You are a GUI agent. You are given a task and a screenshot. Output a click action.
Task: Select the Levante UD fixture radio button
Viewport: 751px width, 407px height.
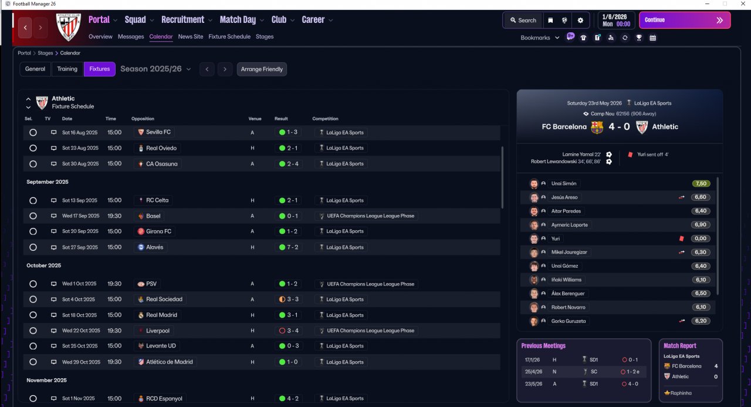[x=33, y=347]
